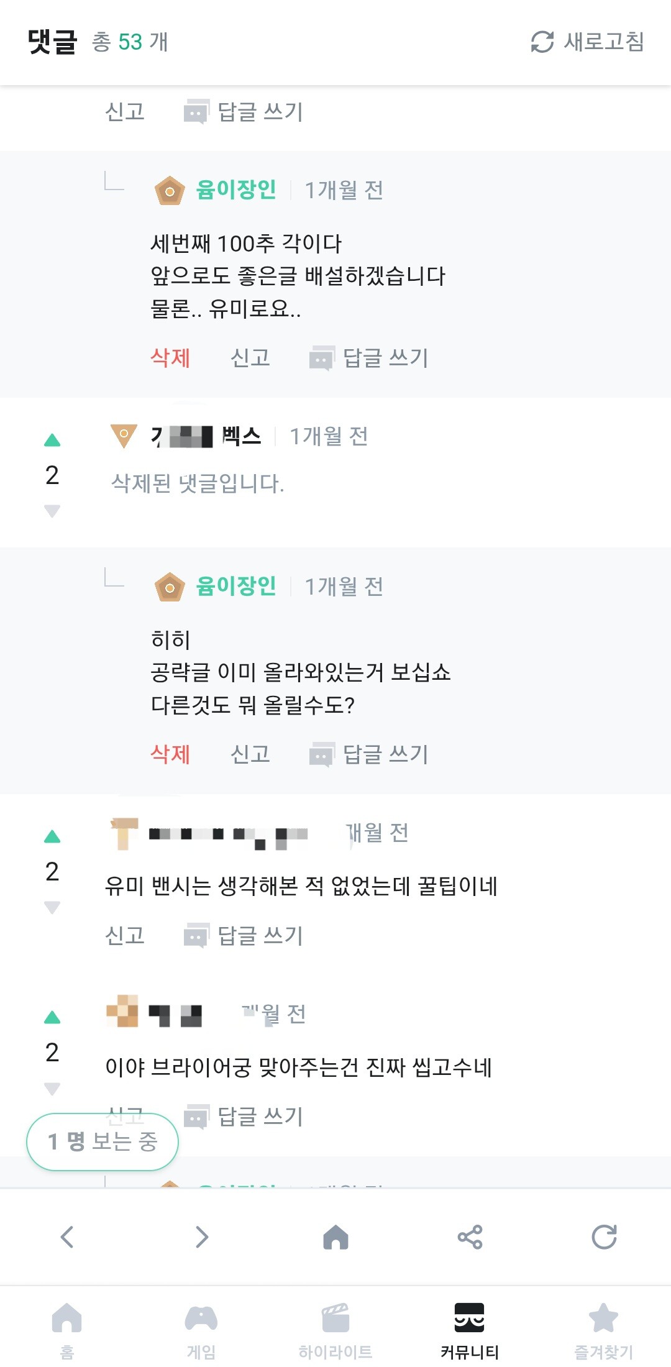
Task: Tap the 새로고침 refresh icon at top
Action: coord(542,42)
